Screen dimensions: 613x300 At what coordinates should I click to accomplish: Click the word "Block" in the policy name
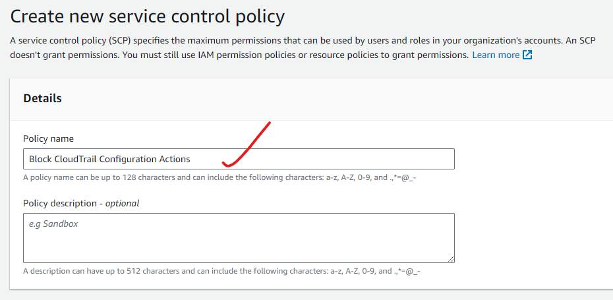click(x=40, y=159)
